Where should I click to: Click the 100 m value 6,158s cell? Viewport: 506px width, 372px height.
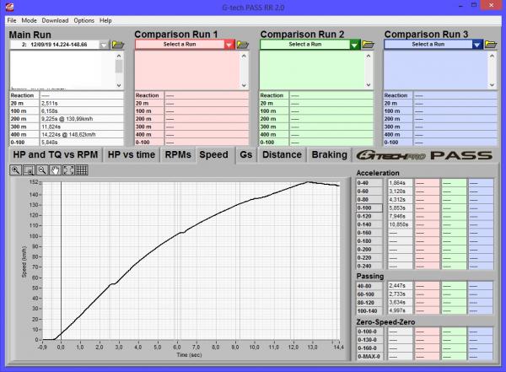pyautogui.click(x=82, y=111)
